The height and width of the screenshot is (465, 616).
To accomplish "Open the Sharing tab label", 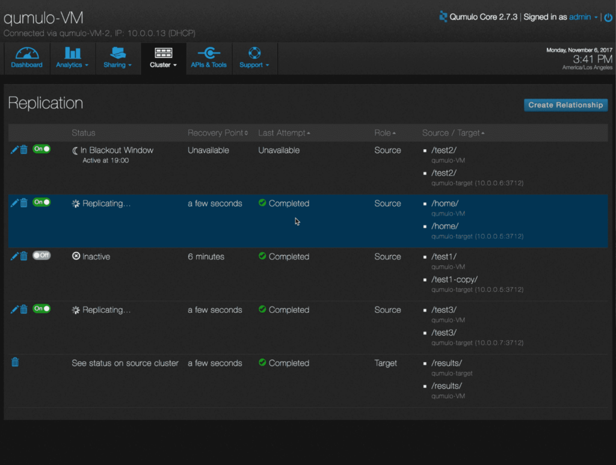I will point(114,65).
